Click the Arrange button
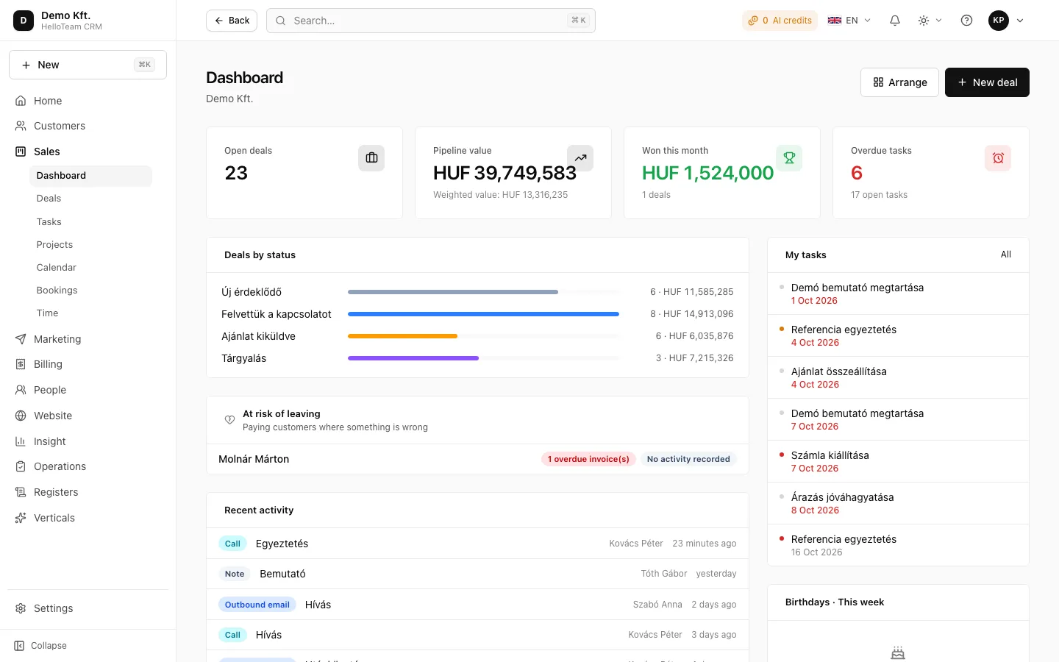 coord(899,82)
